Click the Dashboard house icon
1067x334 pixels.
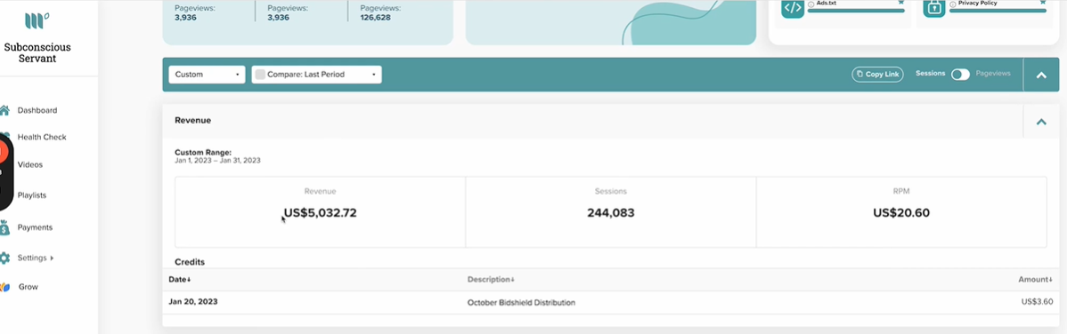pyautogui.click(x=4, y=110)
